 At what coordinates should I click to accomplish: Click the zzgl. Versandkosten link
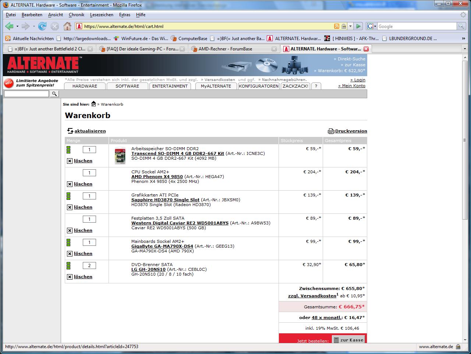click(312, 296)
